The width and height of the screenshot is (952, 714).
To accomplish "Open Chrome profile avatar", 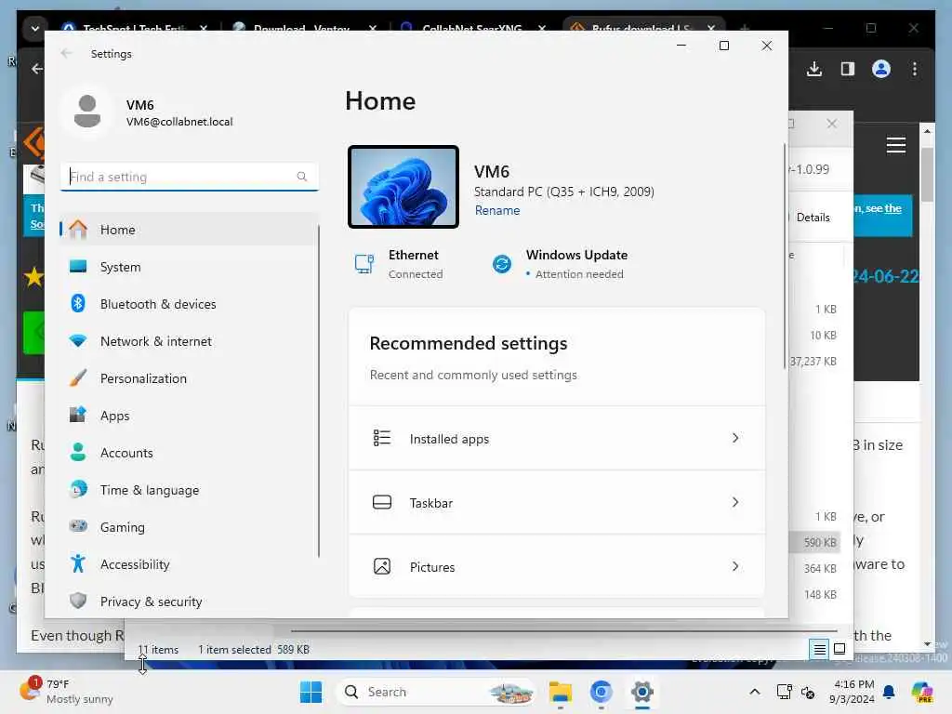I will (x=881, y=69).
